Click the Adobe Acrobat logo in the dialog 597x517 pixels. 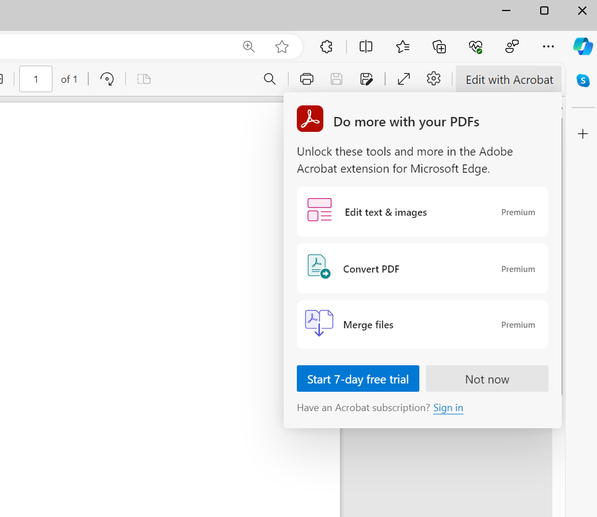pos(310,118)
